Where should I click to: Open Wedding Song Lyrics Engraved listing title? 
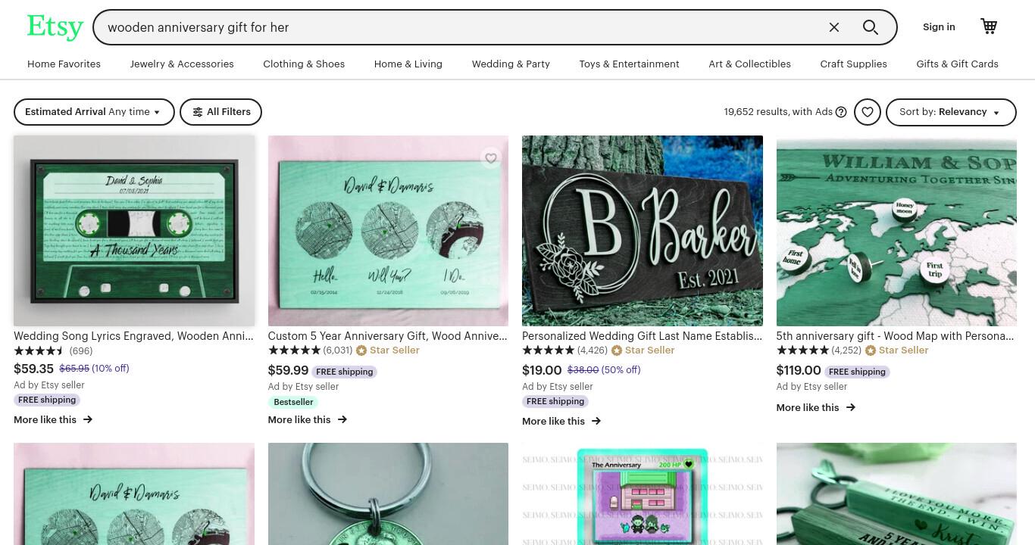pos(133,336)
